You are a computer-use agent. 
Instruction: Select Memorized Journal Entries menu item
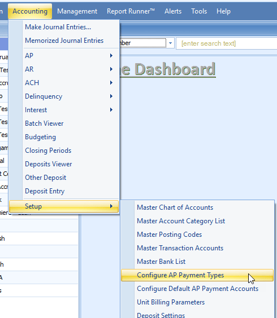coord(64,41)
